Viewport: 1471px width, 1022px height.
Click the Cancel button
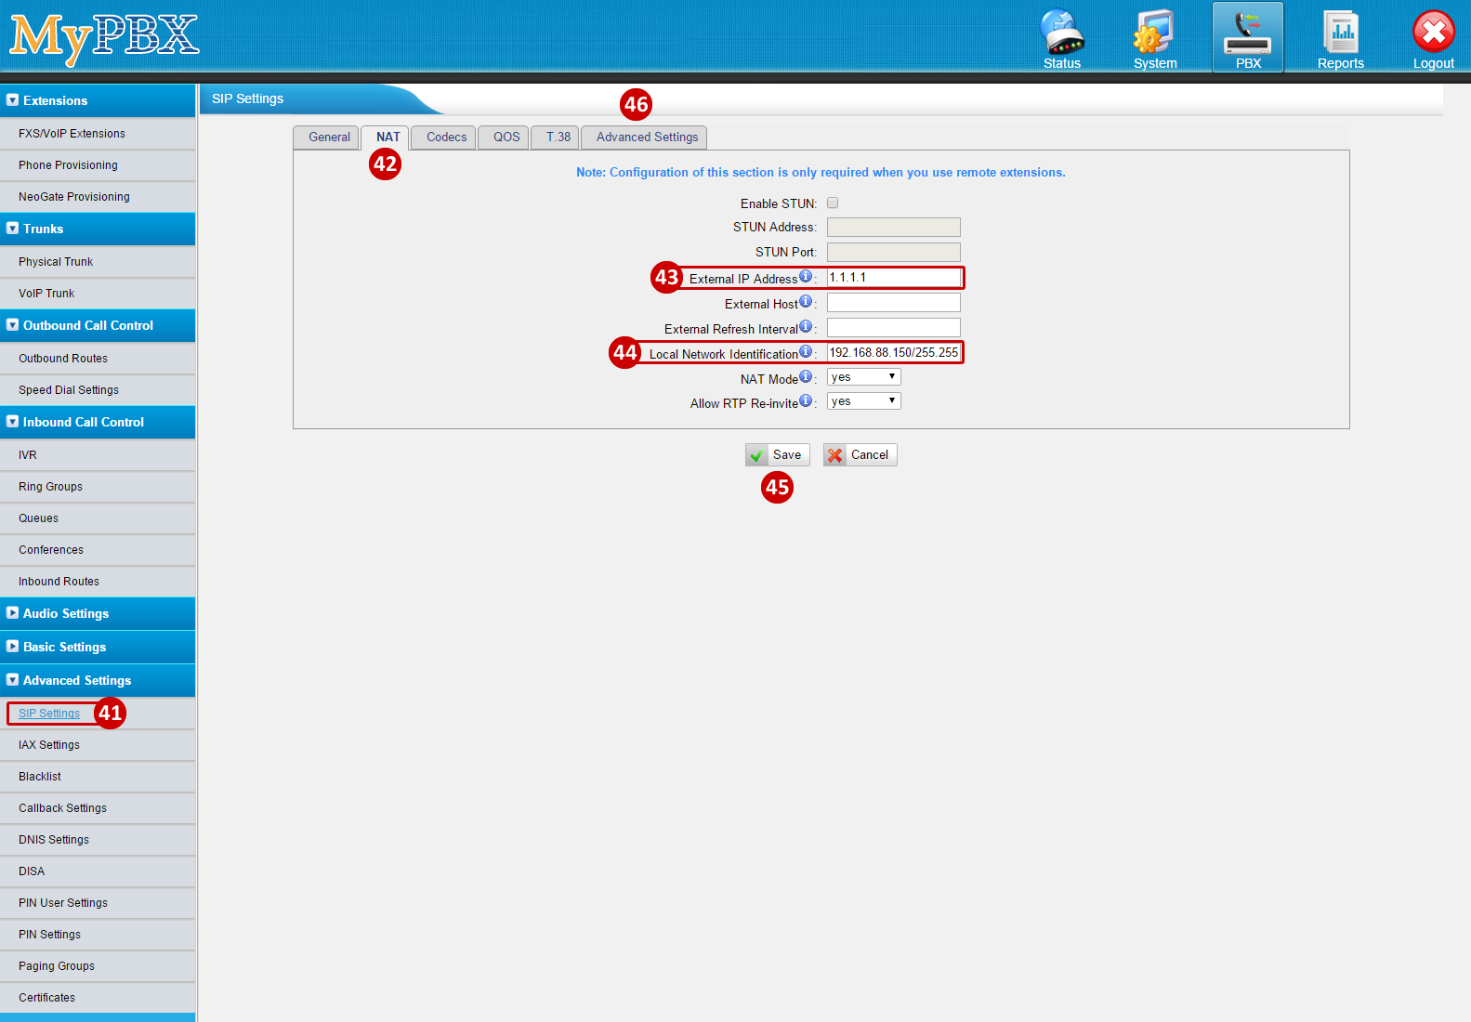860,455
